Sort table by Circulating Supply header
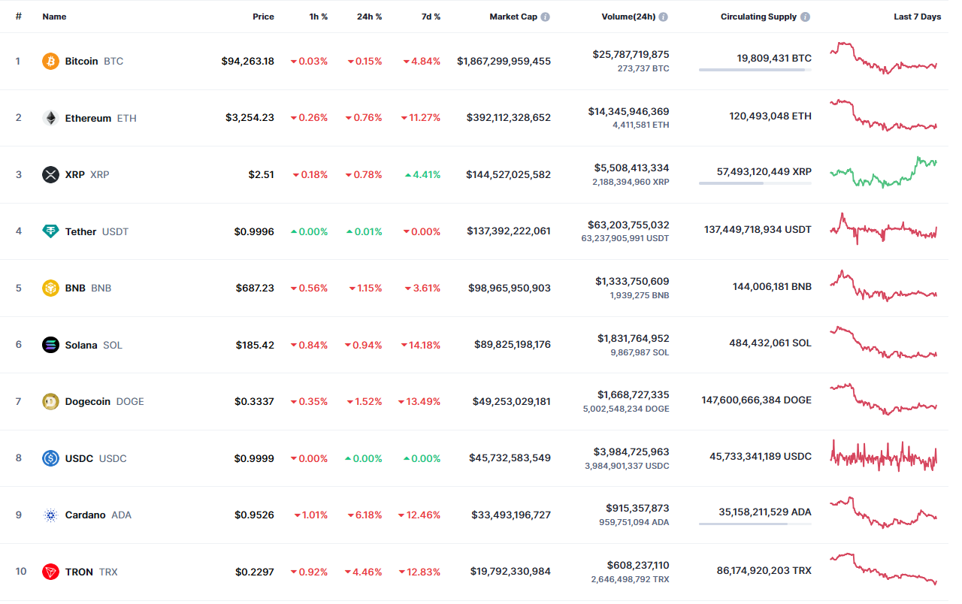The height and width of the screenshot is (604, 962). coord(759,17)
